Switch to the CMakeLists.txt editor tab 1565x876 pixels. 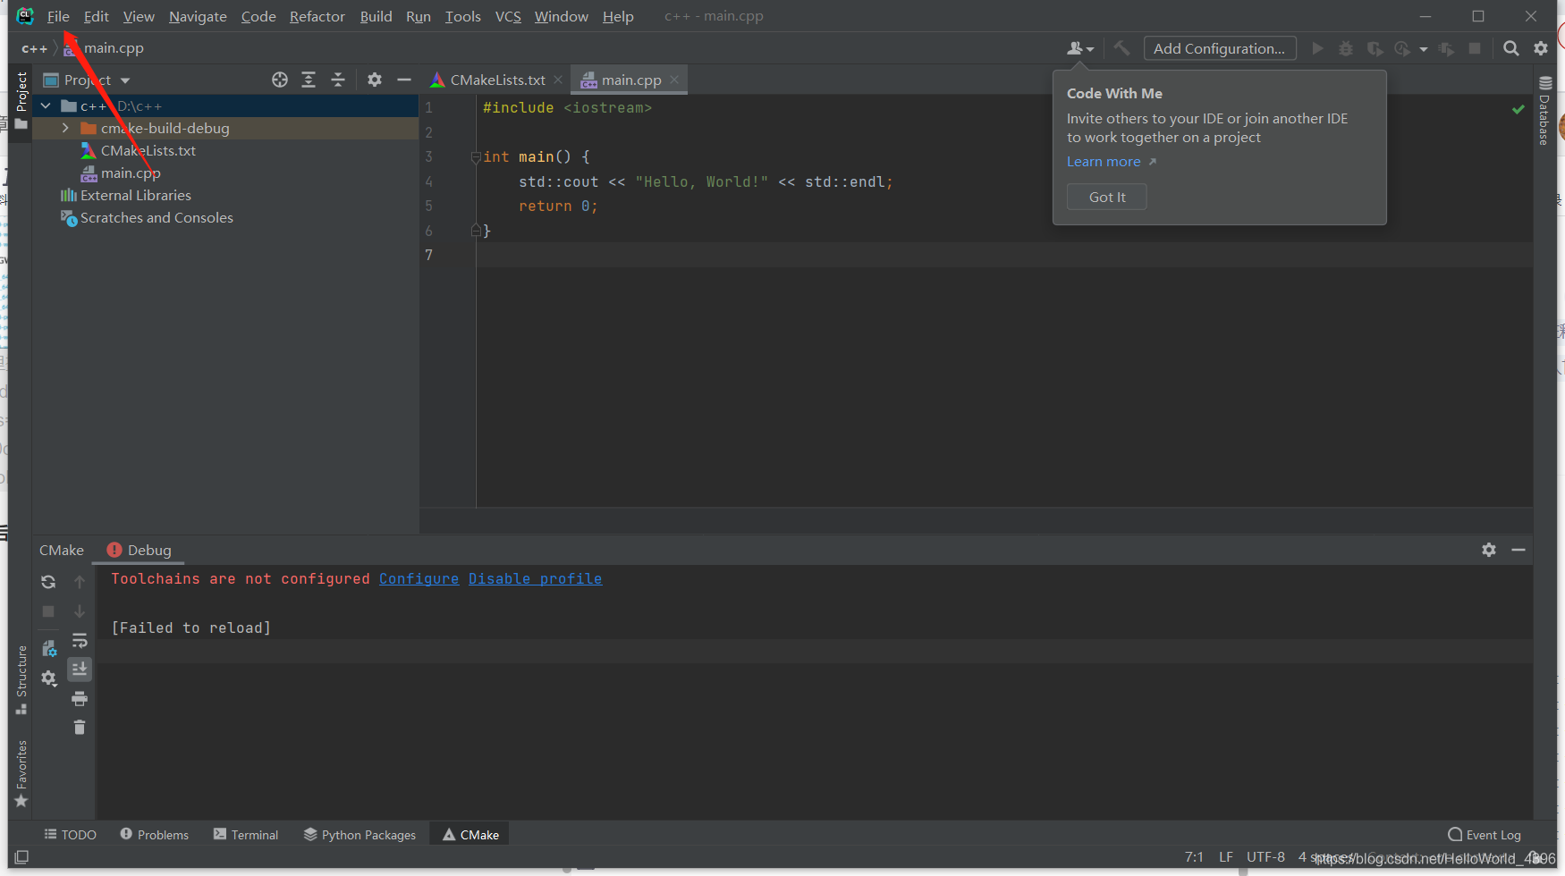tap(497, 80)
